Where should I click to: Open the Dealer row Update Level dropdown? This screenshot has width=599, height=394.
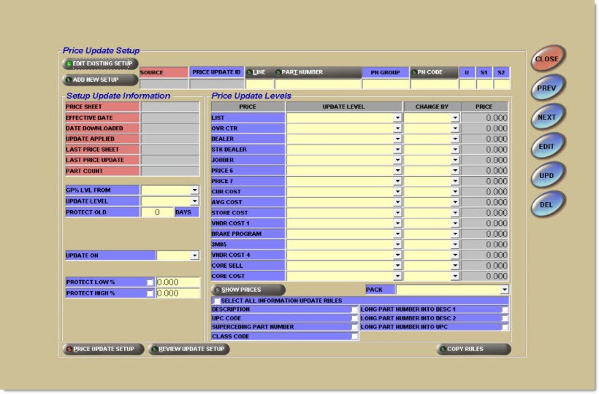[x=397, y=139]
